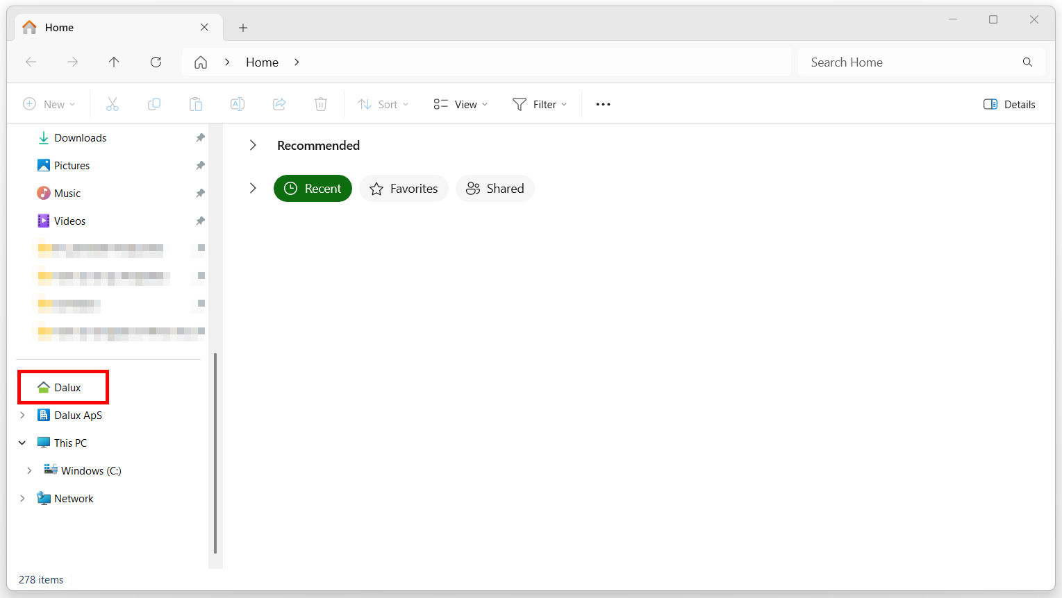Click the Cut icon on the toolbar
Image resolution: width=1062 pixels, height=598 pixels.
(x=113, y=103)
